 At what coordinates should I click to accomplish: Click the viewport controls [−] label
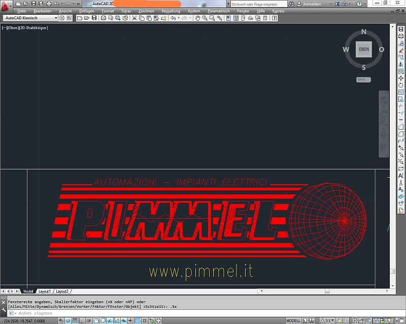(5, 28)
